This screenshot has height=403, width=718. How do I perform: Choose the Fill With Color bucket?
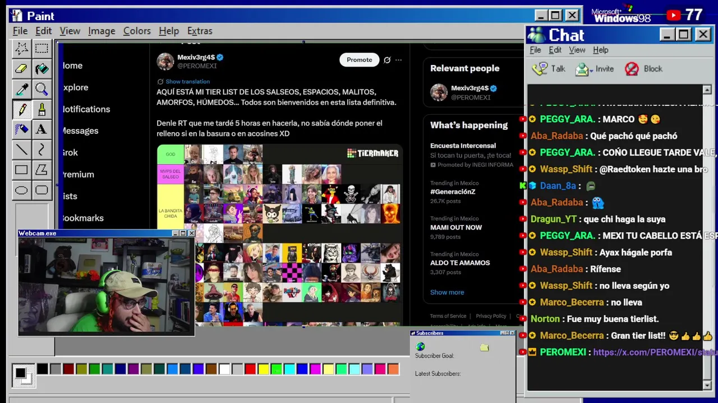point(42,69)
